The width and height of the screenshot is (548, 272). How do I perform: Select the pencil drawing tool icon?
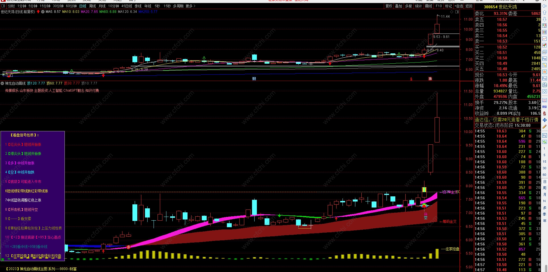[x=545, y=126]
